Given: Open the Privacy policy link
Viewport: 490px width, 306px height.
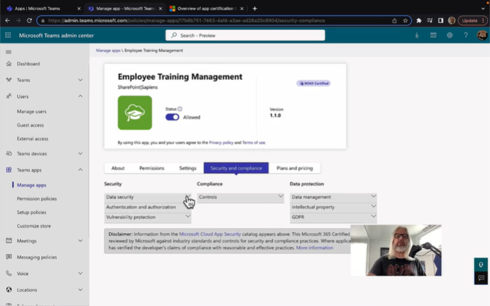Looking at the screenshot, I should coord(221,142).
